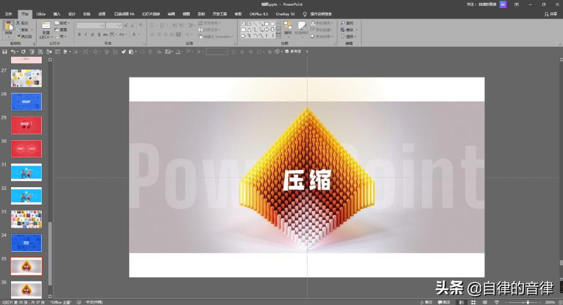Toggle the Notes pane in status bar
The image size is (563, 305).
[426, 302]
